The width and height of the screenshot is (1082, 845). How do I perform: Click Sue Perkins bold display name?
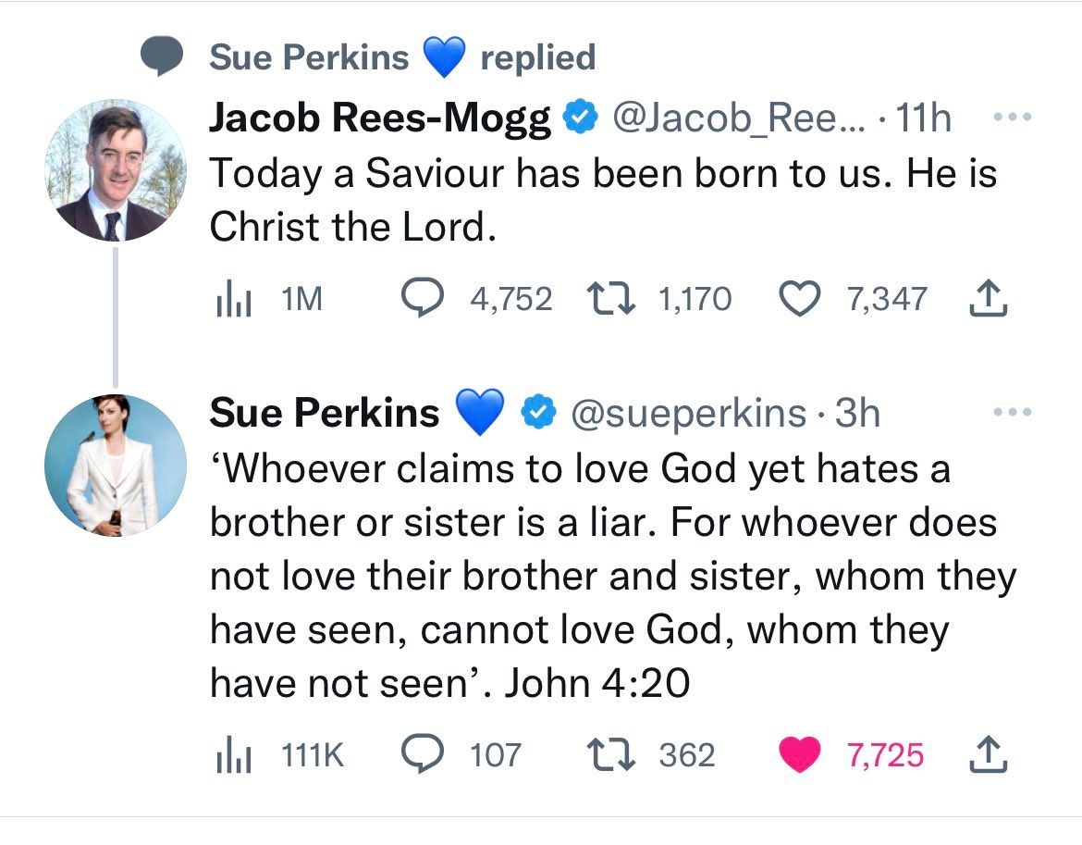(x=325, y=413)
